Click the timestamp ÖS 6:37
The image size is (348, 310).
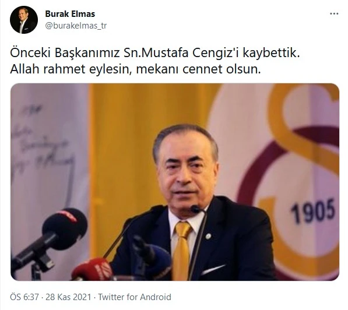pyautogui.click(x=24, y=297)
